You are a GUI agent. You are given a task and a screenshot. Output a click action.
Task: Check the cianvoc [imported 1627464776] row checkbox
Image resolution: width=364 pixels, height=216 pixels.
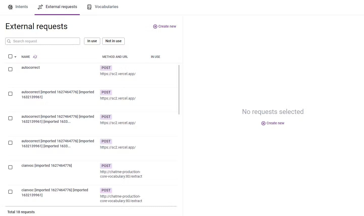10,167
